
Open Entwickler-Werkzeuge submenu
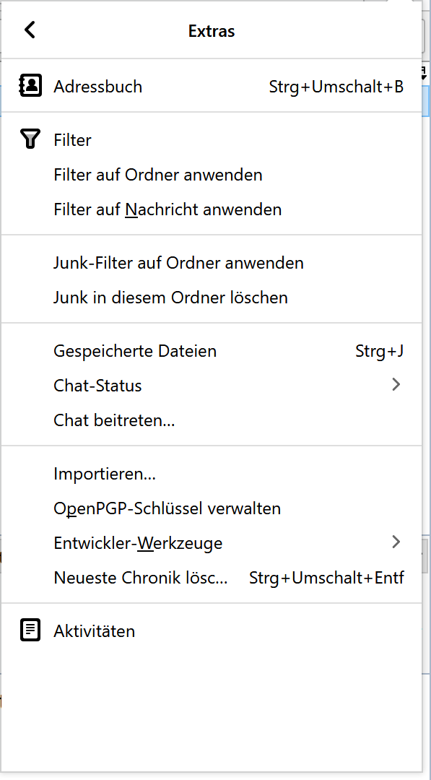pyautogui.click(x=212, y=542)
